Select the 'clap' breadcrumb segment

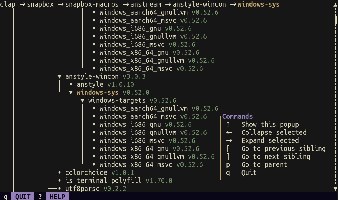pyautogui.click(x=8, y=5)
